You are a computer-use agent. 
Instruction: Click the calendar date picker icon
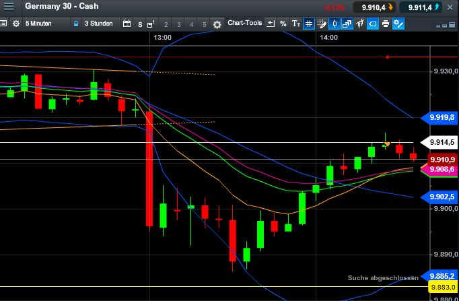point(127,24)
